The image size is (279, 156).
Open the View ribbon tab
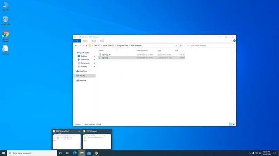102,41
